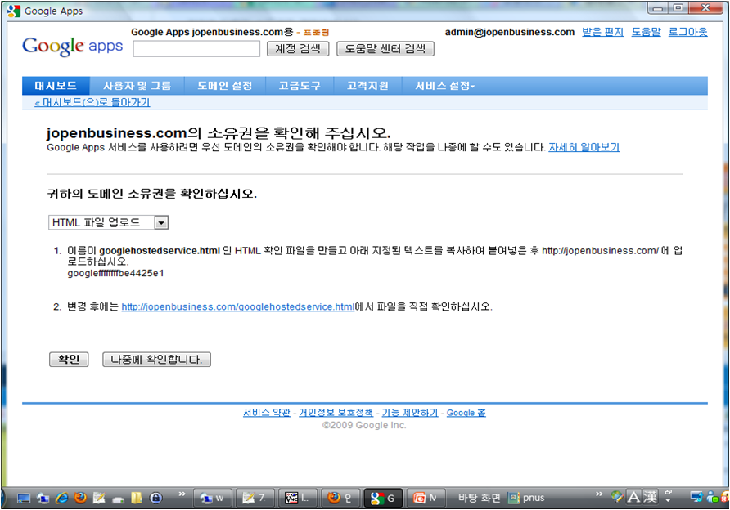The height and width of the screenshot is (510, 730).
Task: Switch to the VNC taskbar window
Action: coord(298,498)
